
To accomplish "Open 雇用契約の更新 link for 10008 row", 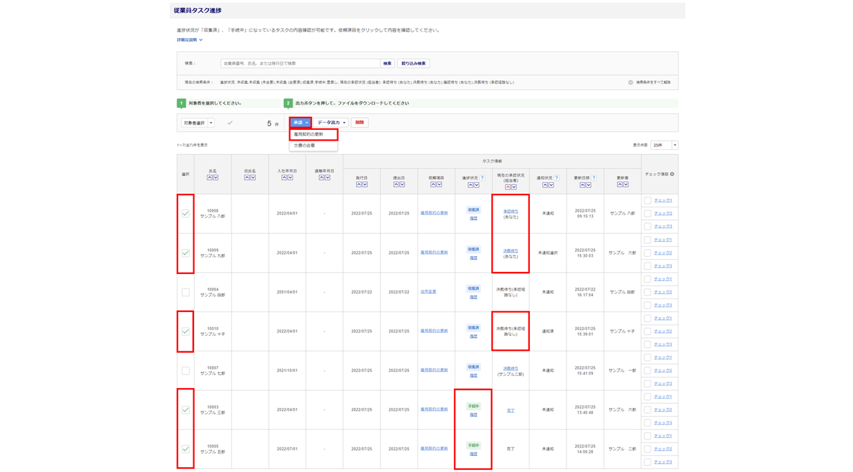I will pos(434,213).
